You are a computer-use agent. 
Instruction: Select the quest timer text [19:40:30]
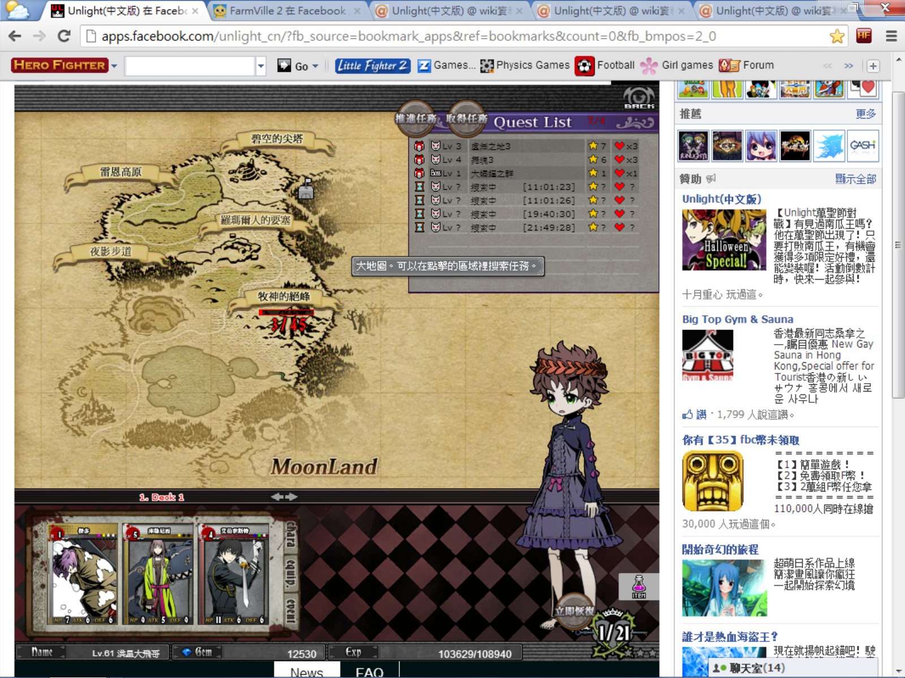coord(549,214)
